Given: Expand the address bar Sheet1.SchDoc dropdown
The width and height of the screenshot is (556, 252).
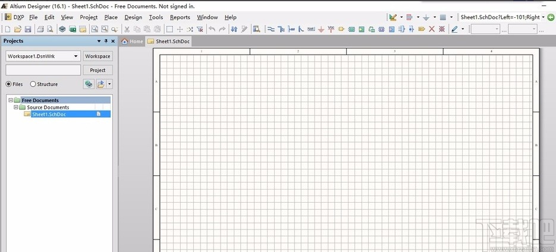Looking at the screenshot, I should [x=544, y=17].
